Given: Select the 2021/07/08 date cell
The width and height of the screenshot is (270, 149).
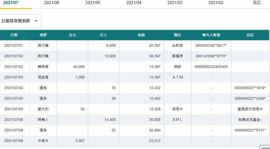Looking at the screenshot, I should [13, 120].
